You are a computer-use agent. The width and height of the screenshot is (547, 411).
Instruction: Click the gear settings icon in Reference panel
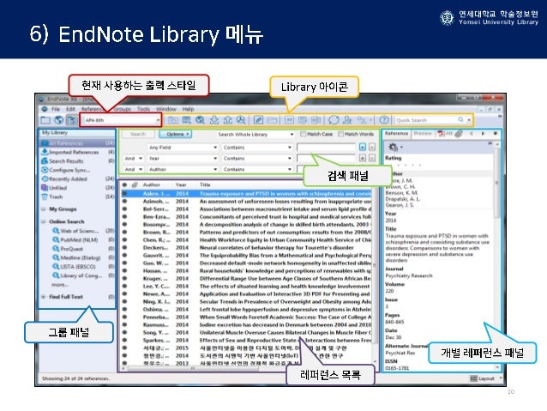(394, 147)
